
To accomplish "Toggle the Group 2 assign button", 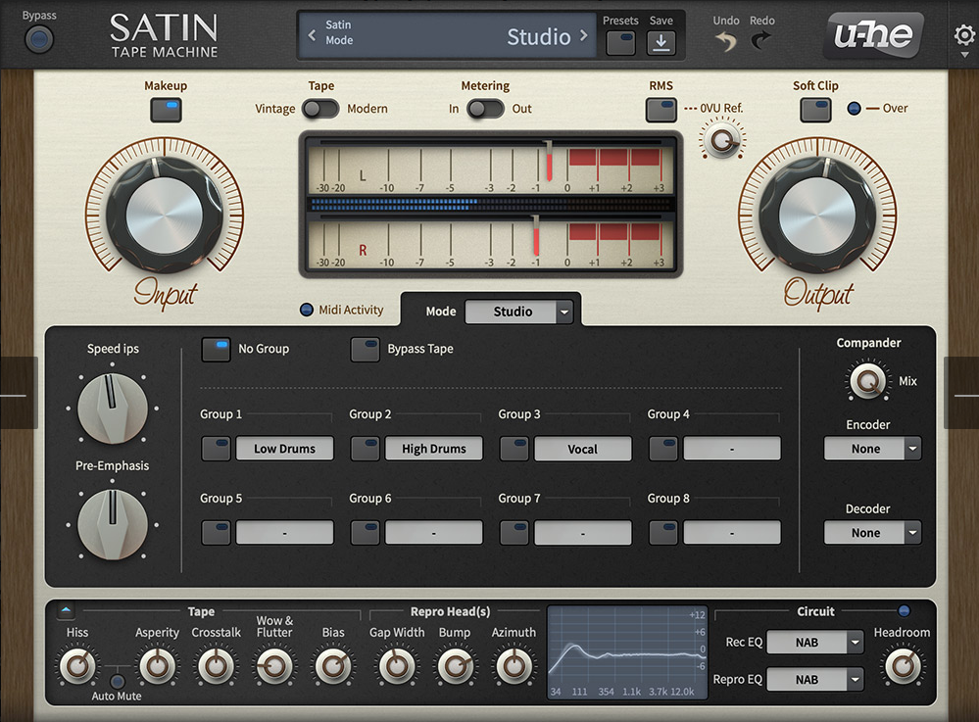I will tap(366, 449).
